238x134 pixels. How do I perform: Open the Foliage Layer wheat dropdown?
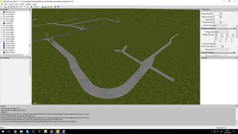[x=221, y=32]
